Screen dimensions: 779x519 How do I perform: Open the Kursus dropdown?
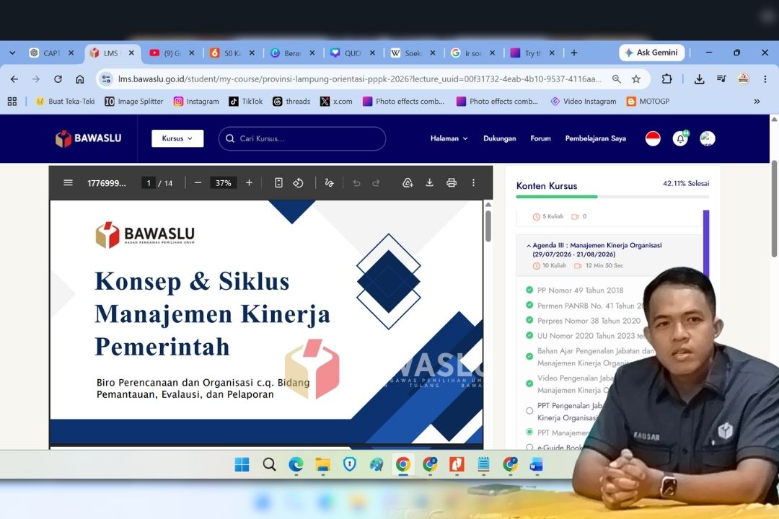click(177, 138)
